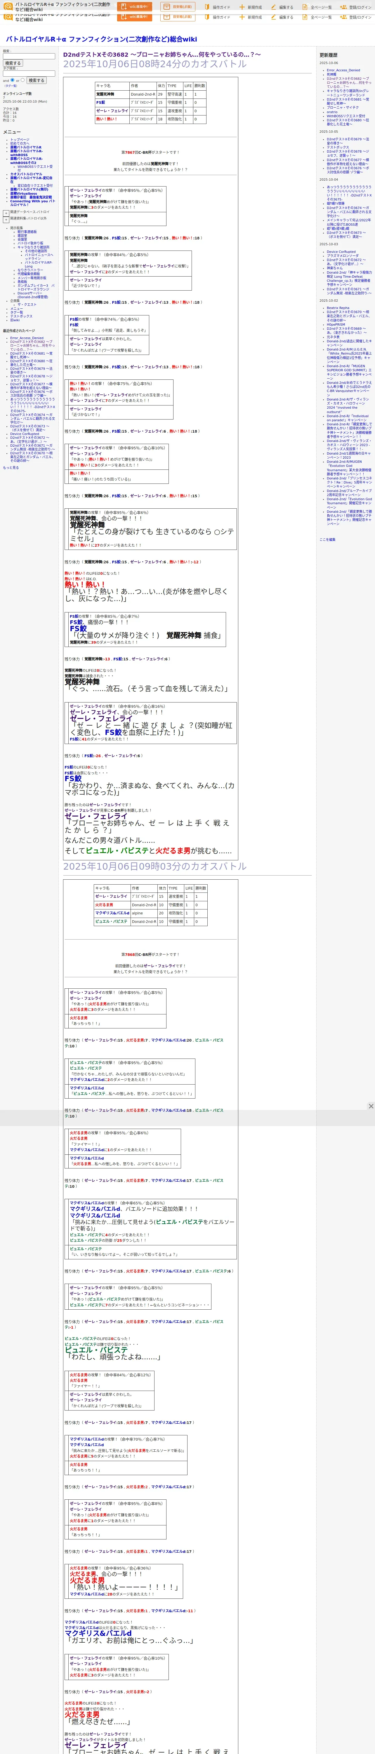Open 直轄@雀荘 最強雀鬼決定戦 link

click(x=31, y=197)
